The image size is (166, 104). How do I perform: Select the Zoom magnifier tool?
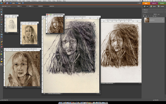pyautogui.click(x=1, y=12)
